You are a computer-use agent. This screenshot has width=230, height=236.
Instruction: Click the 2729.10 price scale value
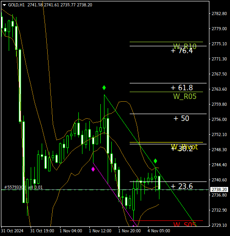(219, 225)
